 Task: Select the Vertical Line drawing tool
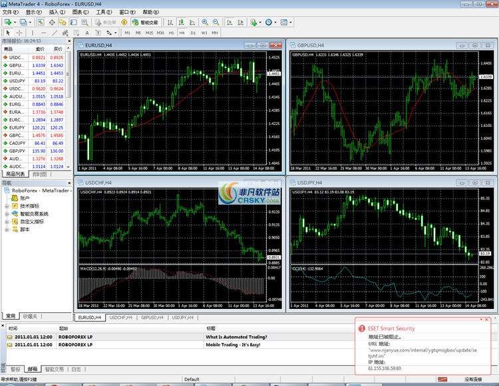[32, 33]
